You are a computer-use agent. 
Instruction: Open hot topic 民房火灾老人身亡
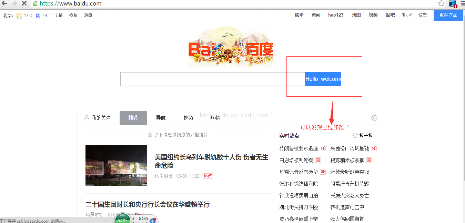(350, 195)
